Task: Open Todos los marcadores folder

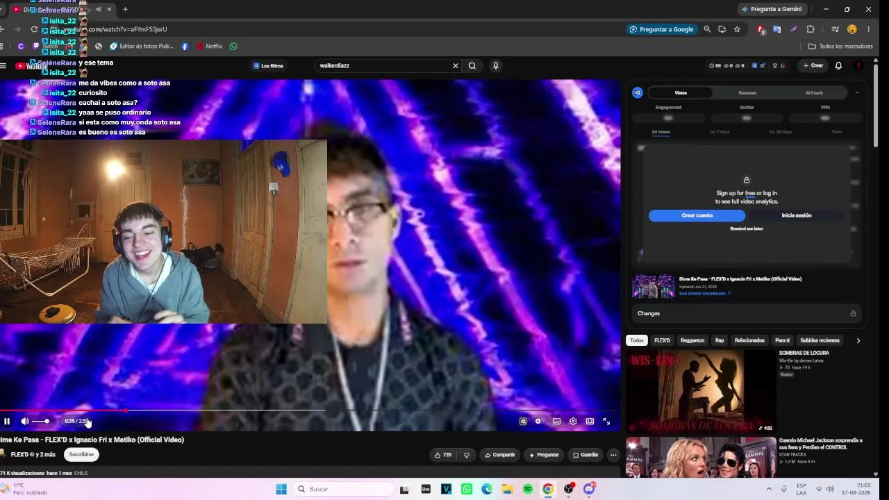Action: 840,47
